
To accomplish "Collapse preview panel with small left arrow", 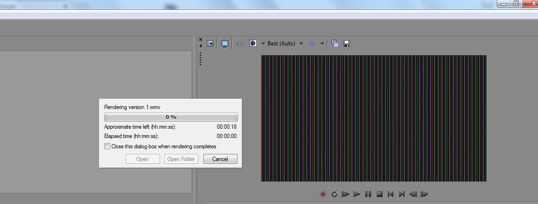I will (x=201, y=45).
